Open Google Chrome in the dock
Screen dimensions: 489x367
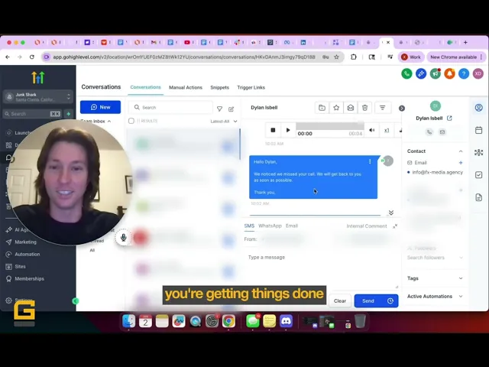228,321
